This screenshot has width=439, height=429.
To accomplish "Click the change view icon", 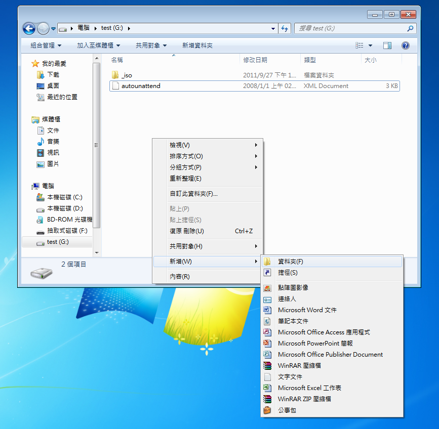I will 359,46.
